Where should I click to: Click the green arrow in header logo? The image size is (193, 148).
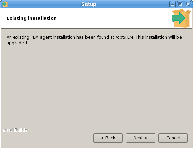178,18
